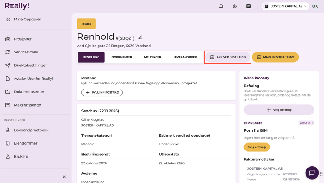The height and width of the screenshot is (183, 324).
Task: Click Utløpsdato value 22. oktober 2026
Action: point(172,163)
